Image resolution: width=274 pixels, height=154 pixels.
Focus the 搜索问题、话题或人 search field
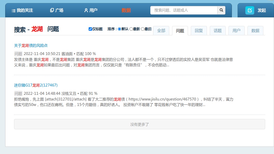184,10
